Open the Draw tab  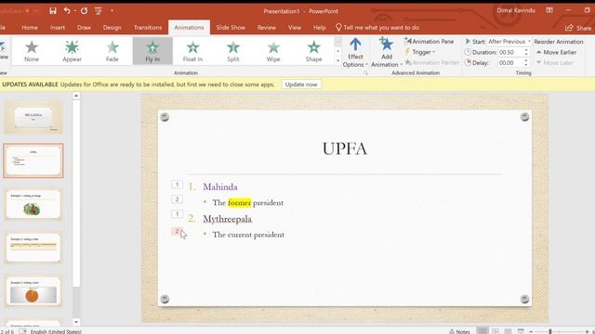[84, 27]
